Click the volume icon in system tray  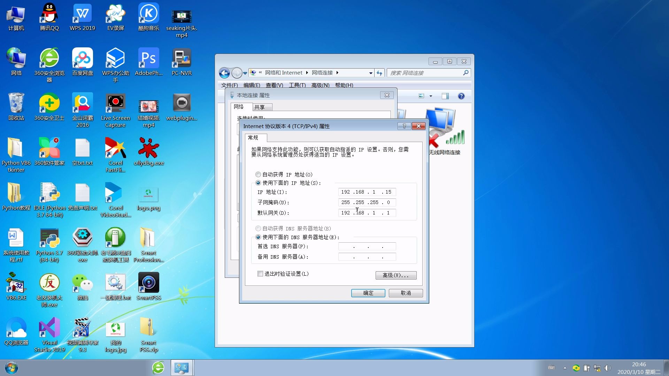coord(608,368)
